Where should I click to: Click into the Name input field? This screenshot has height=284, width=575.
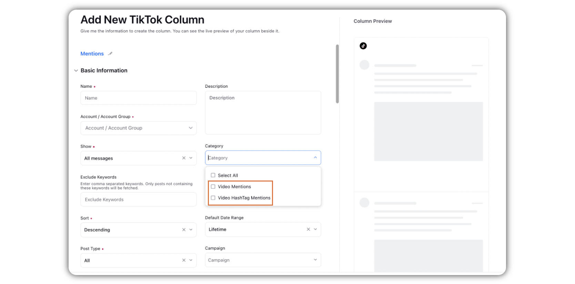click(x=139, y=98)
